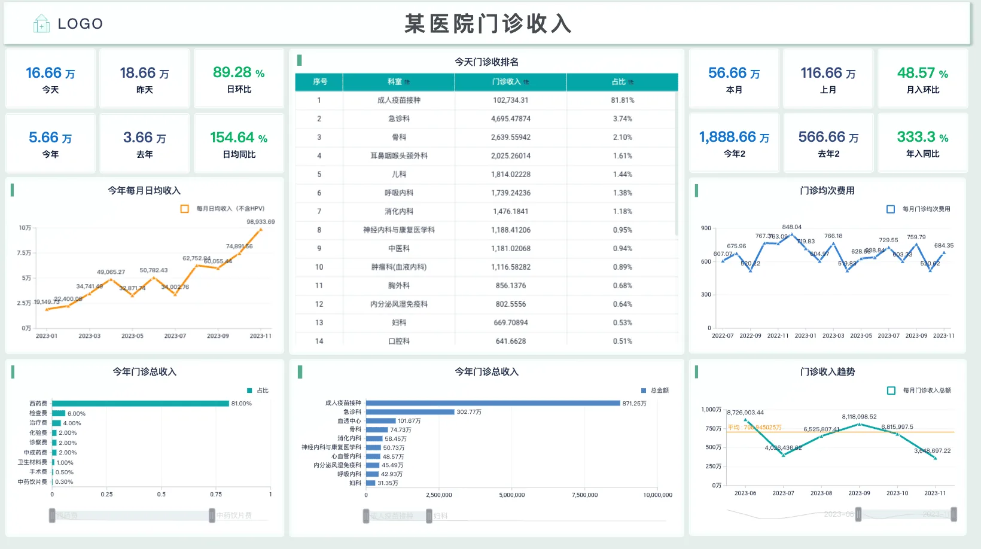Toggle 占比 legend square
The image size is (981, 549).
[x=250, y=391]
